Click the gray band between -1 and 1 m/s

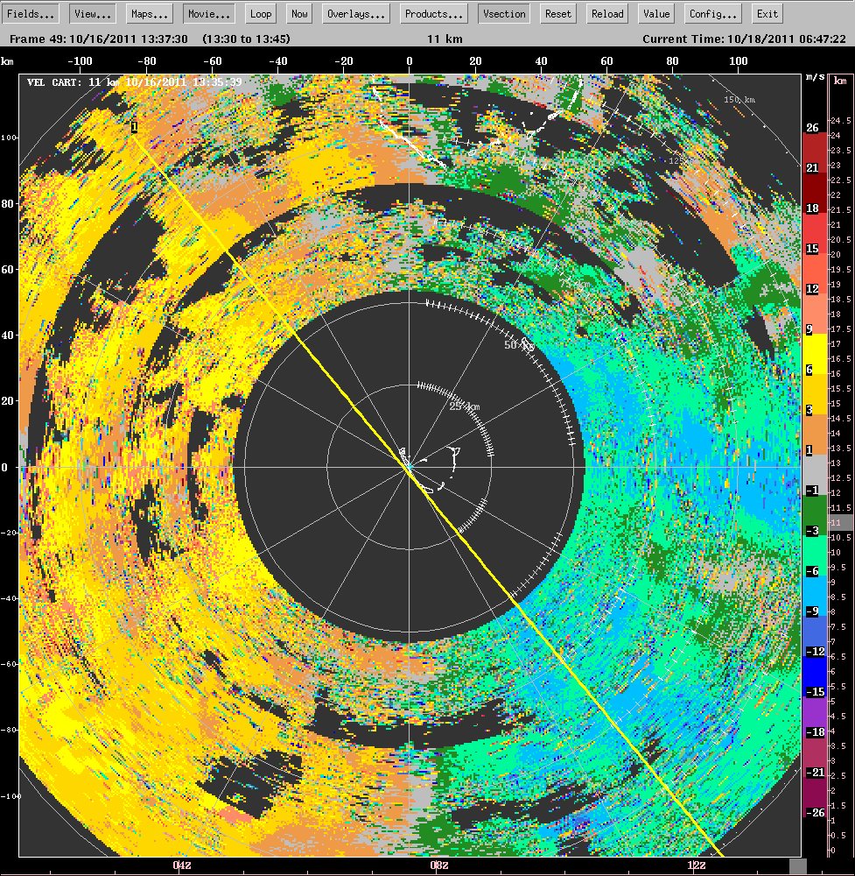point(814,475)
